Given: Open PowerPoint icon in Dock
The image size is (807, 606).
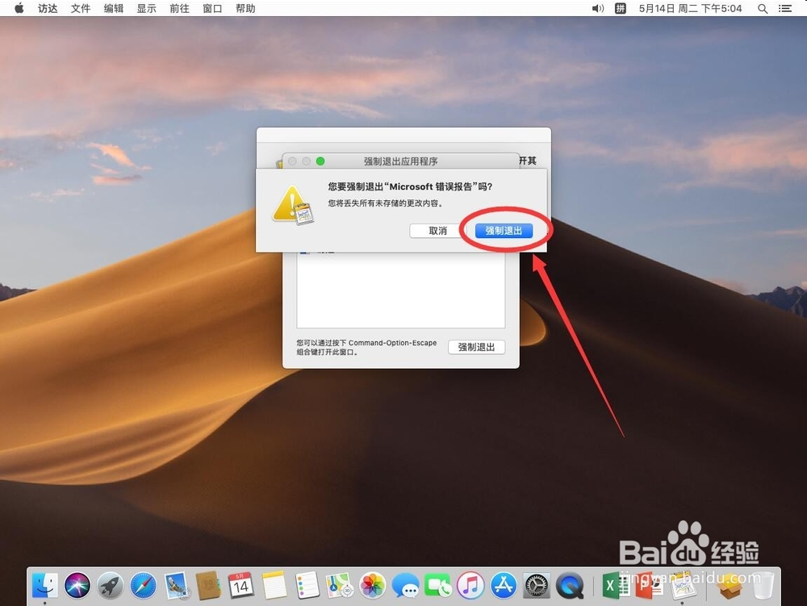Looking at the screenshot, I should click(x=649, y=585).
